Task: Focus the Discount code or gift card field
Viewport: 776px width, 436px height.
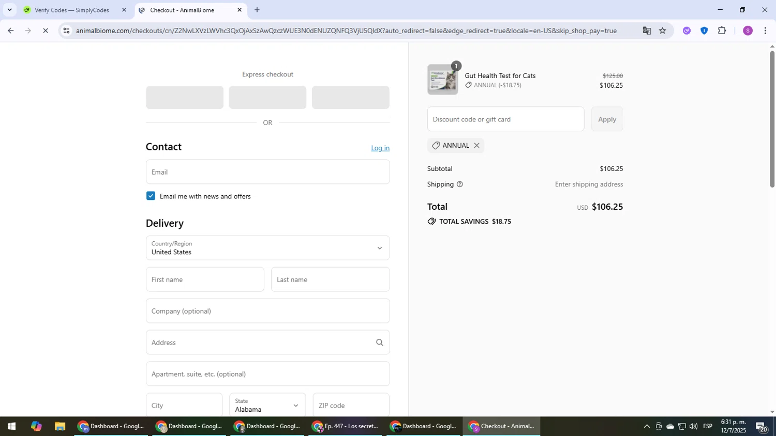Action: [505, 119]
